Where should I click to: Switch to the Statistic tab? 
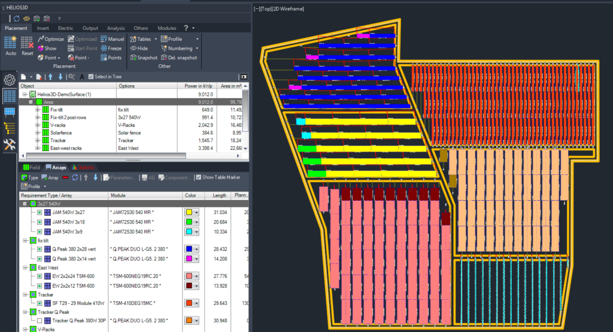pos(83,168)
